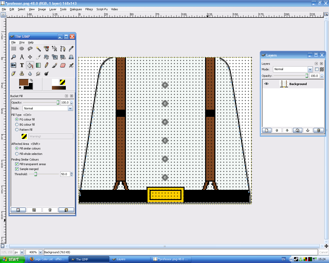Click the foreground brown colour swatch
329x263 pixels.
pyautogui.click(x=24, y=82)
